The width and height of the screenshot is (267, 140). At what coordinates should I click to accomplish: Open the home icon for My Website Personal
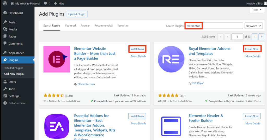12,3
